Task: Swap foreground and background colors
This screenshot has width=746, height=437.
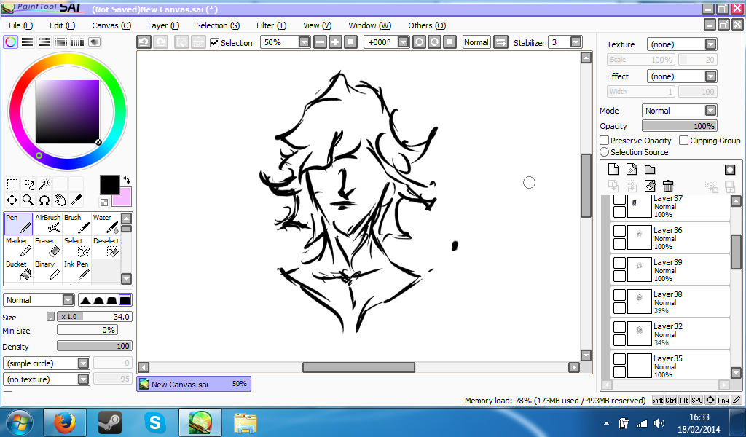Action: (127, 180)
